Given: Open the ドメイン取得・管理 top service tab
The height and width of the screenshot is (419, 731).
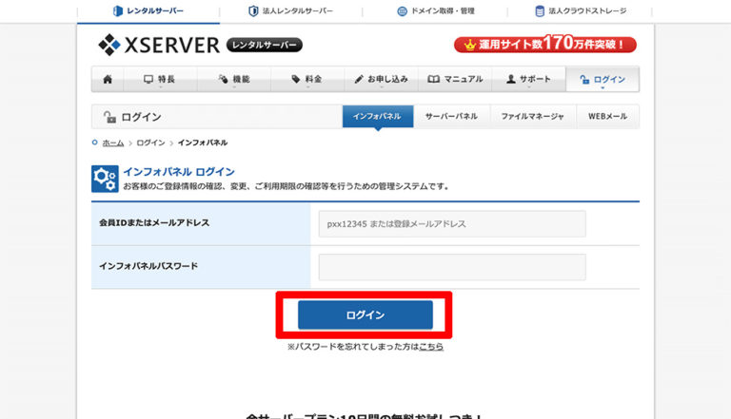Looking at the screenshot, I should pyautogui.click(x=435, y=10).
